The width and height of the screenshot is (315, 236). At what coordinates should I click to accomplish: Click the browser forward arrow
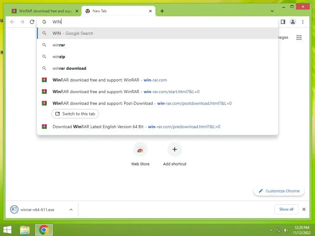(x=22, y=22)
